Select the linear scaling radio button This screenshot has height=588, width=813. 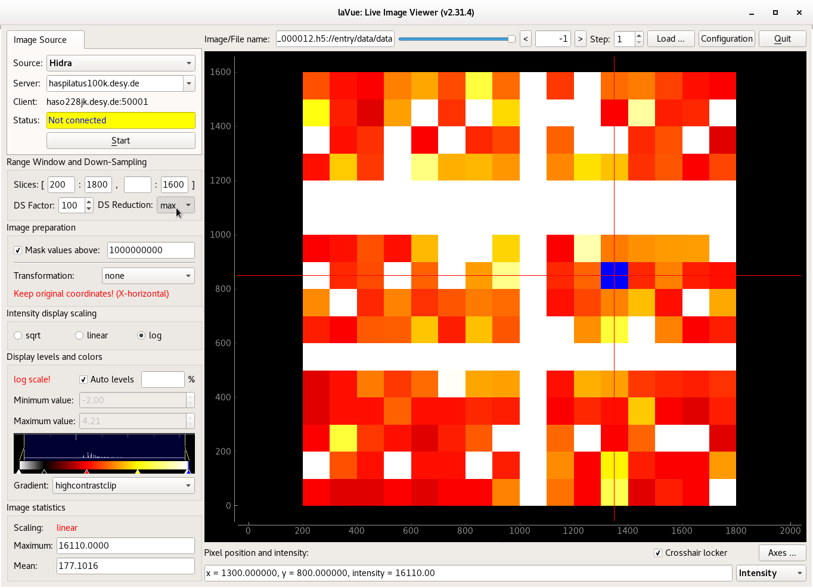[x=79, y=335]
